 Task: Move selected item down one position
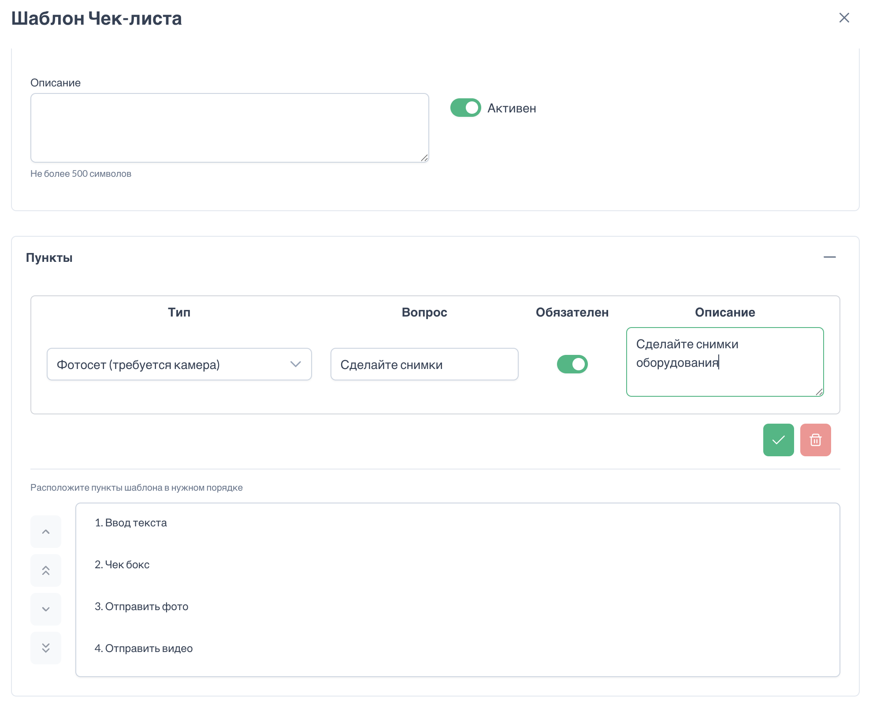point(46,609)
